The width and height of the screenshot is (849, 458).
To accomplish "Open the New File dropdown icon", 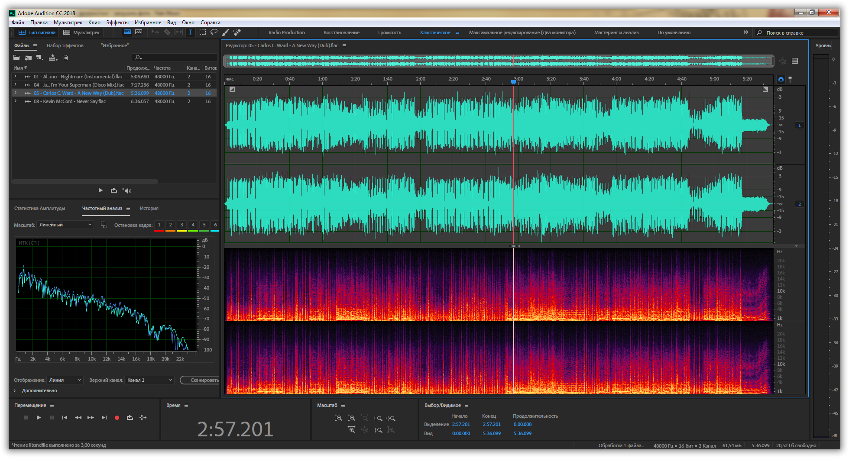I will (x=40, y=58).
